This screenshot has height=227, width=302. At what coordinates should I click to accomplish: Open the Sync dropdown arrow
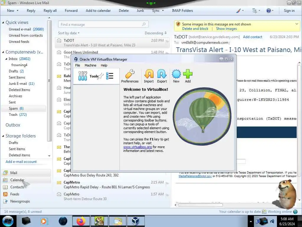[x=163, y=11]
